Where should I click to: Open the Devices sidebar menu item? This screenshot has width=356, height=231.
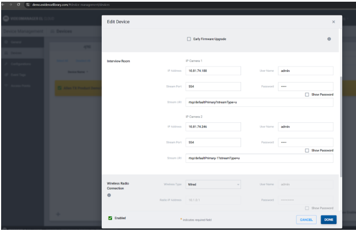[x=23, y=53]
